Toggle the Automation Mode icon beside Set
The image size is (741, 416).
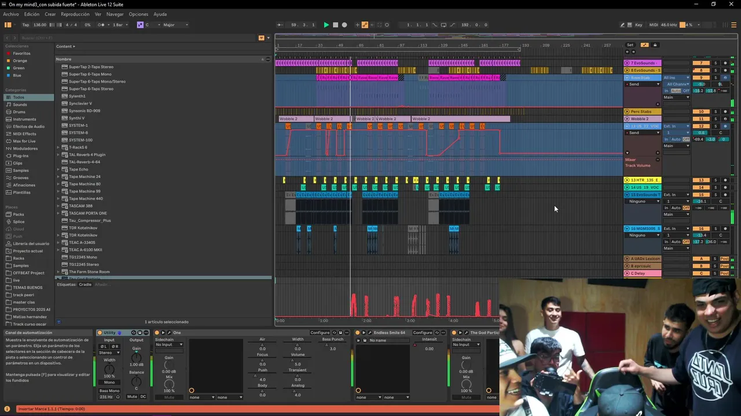(645, 45)
